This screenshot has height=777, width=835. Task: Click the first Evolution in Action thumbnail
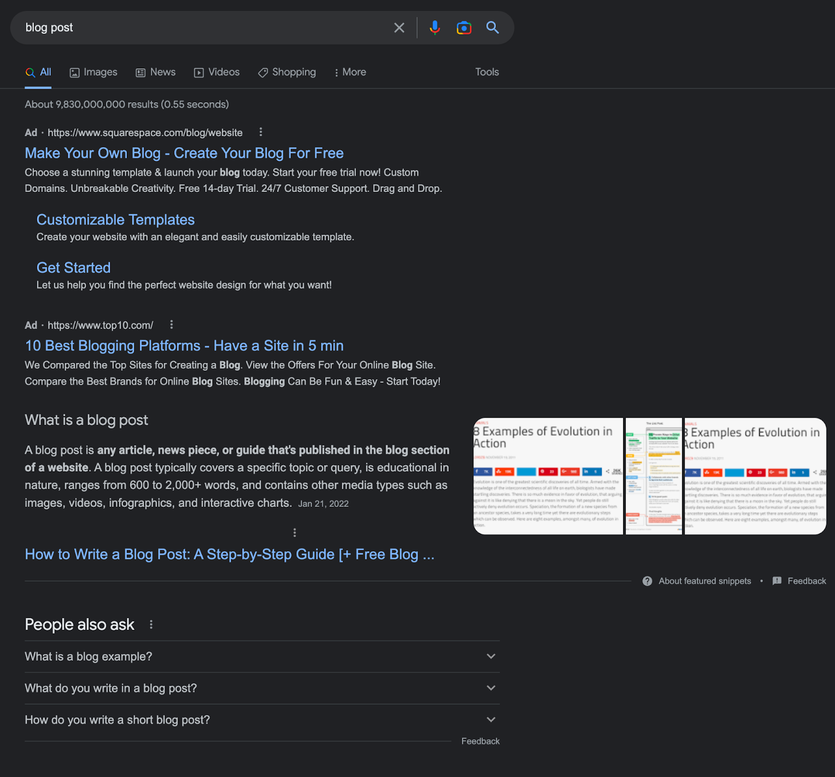[548, 476]
